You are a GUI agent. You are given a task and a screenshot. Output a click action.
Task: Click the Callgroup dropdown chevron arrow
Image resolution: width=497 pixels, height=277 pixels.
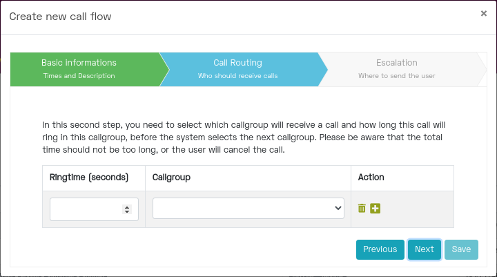(x=338, y=209)
